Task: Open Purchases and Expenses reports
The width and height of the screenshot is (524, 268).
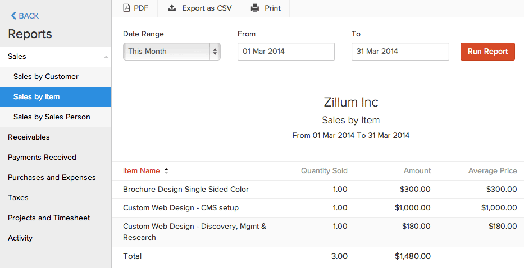Action: 52,178
